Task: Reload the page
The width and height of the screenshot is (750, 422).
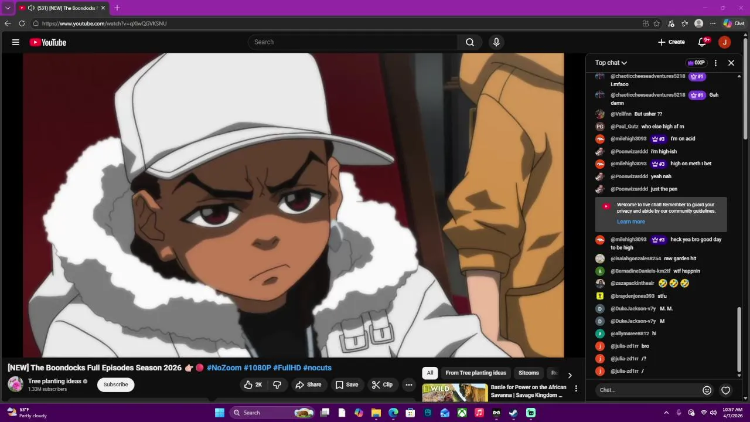Action: click(x=22, y=23)
